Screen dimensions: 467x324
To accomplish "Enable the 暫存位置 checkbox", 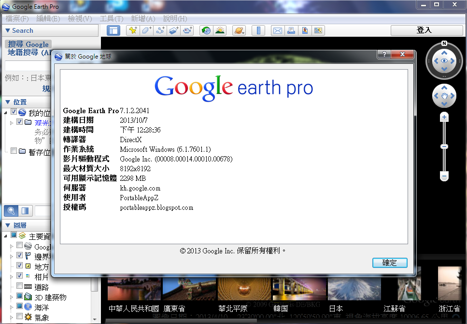I will coord(14,151).
